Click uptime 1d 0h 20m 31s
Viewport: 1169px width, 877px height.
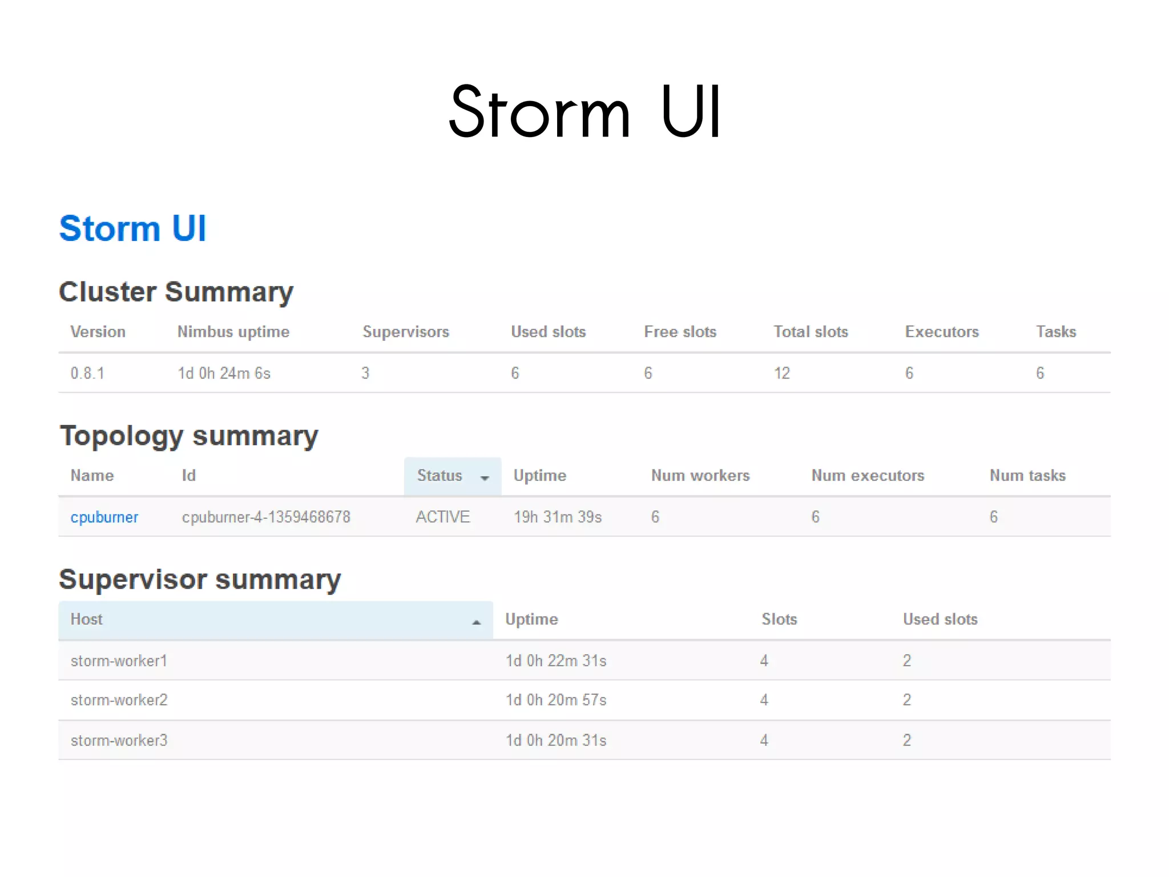(556, 741)
